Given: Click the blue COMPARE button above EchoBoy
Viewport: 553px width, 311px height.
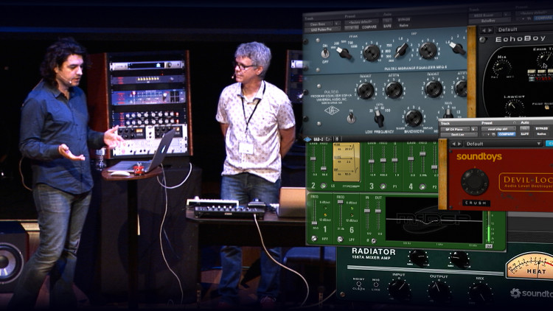Looking at the screenshot, I should click(543, 18).
